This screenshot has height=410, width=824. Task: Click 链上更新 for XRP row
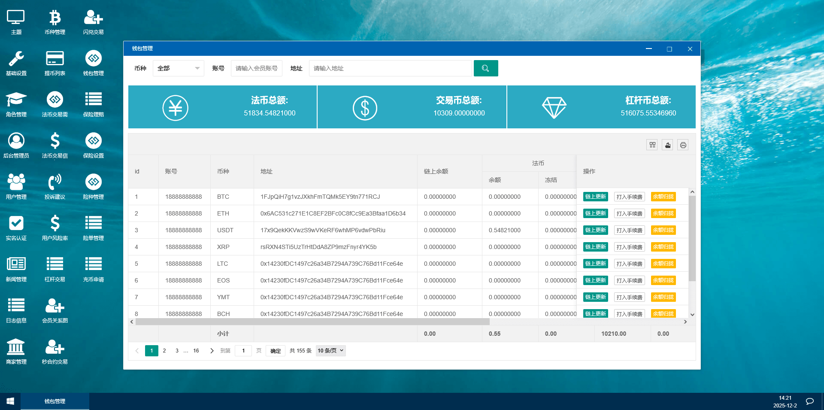click(x=595, y=247)
